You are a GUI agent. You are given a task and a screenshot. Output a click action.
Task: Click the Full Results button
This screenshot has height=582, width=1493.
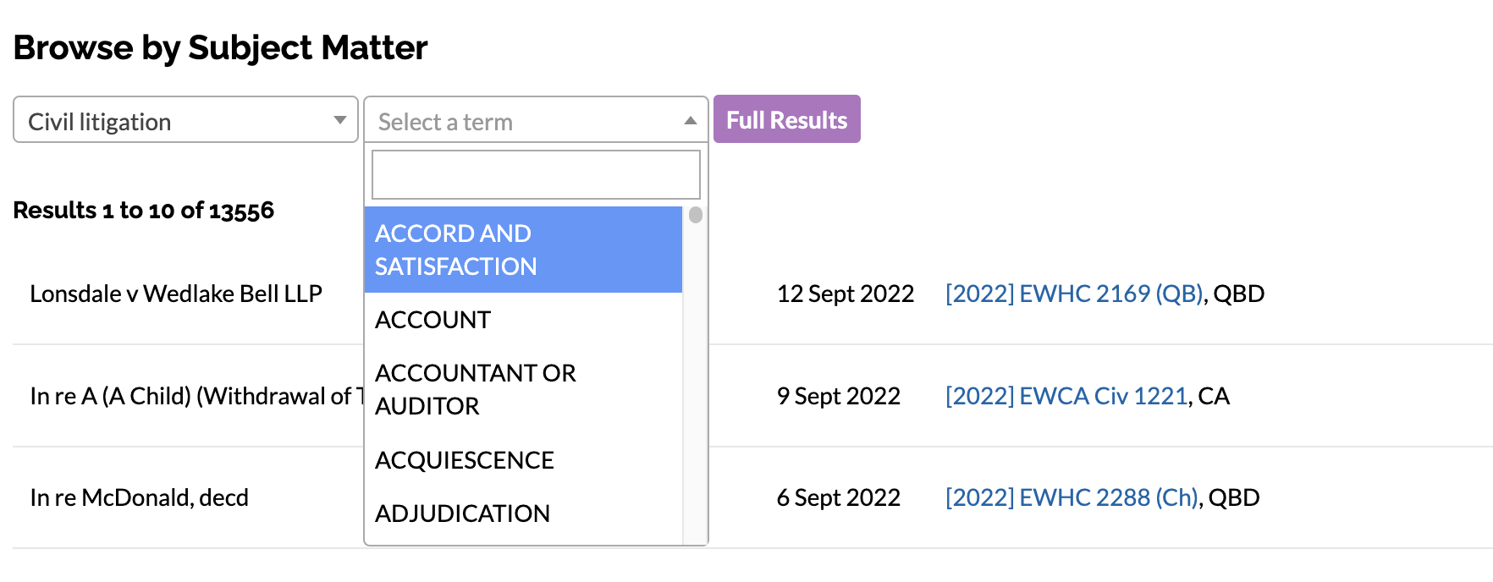click(786, 119)
